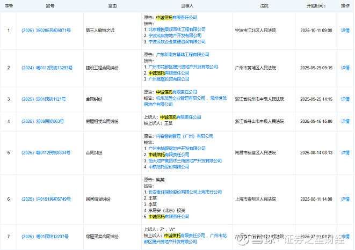Select hearing time 2025-09-16 15:00

pyautogui.click(x=316, y=121)
